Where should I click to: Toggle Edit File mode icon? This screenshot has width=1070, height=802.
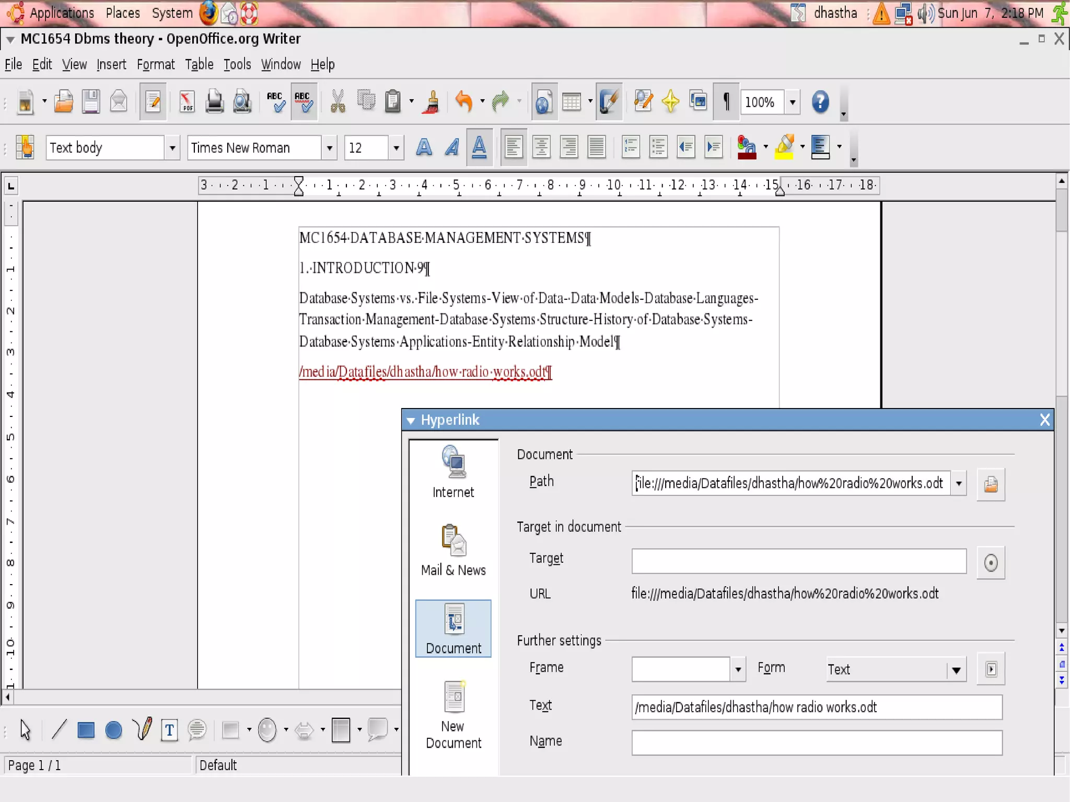[x=153, y=101]
